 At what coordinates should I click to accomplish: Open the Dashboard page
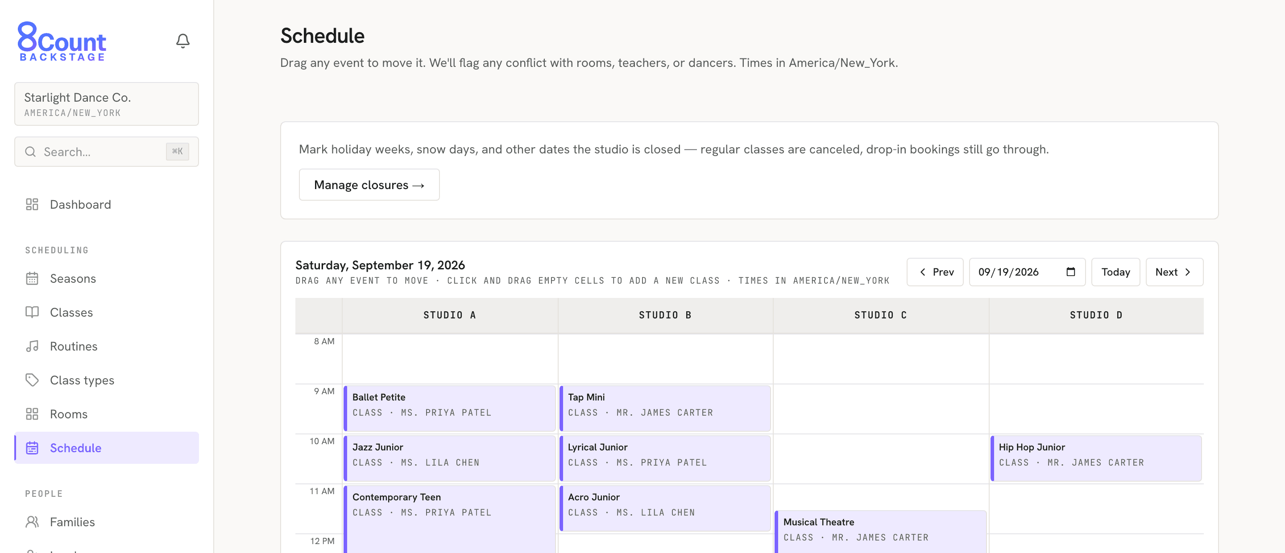click(107, 204)
